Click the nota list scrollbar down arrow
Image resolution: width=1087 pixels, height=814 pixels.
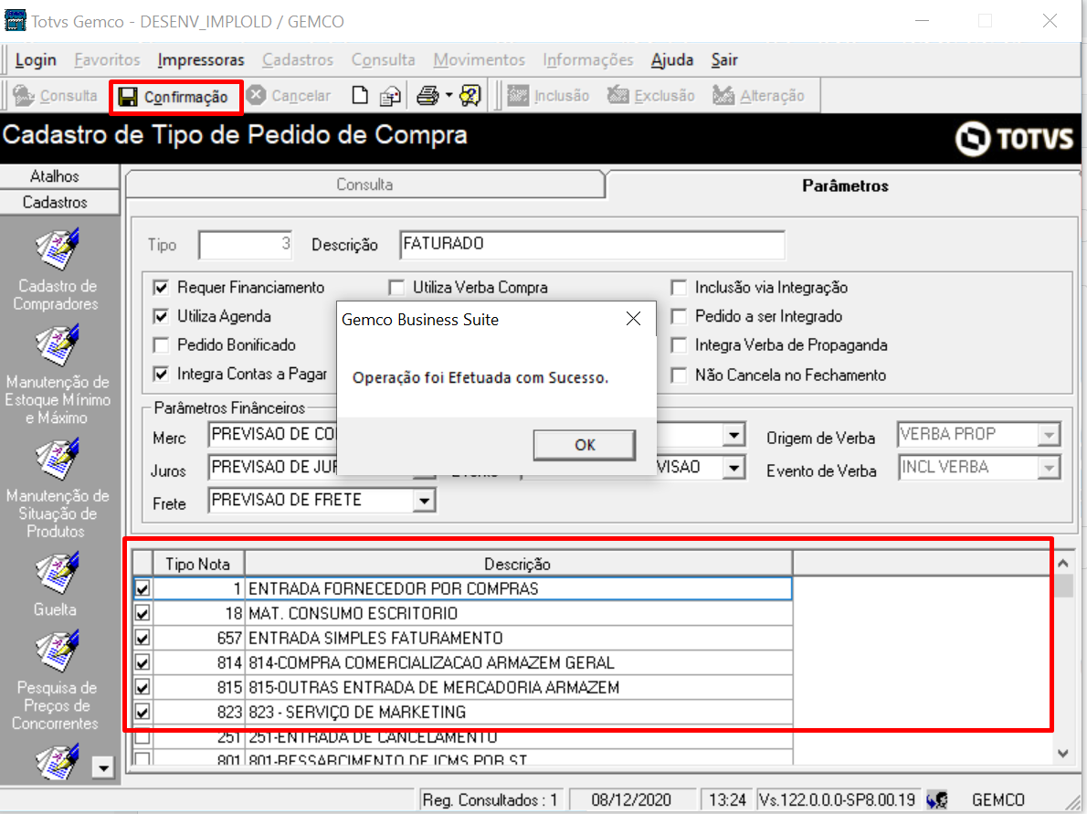coord(1062,754)
